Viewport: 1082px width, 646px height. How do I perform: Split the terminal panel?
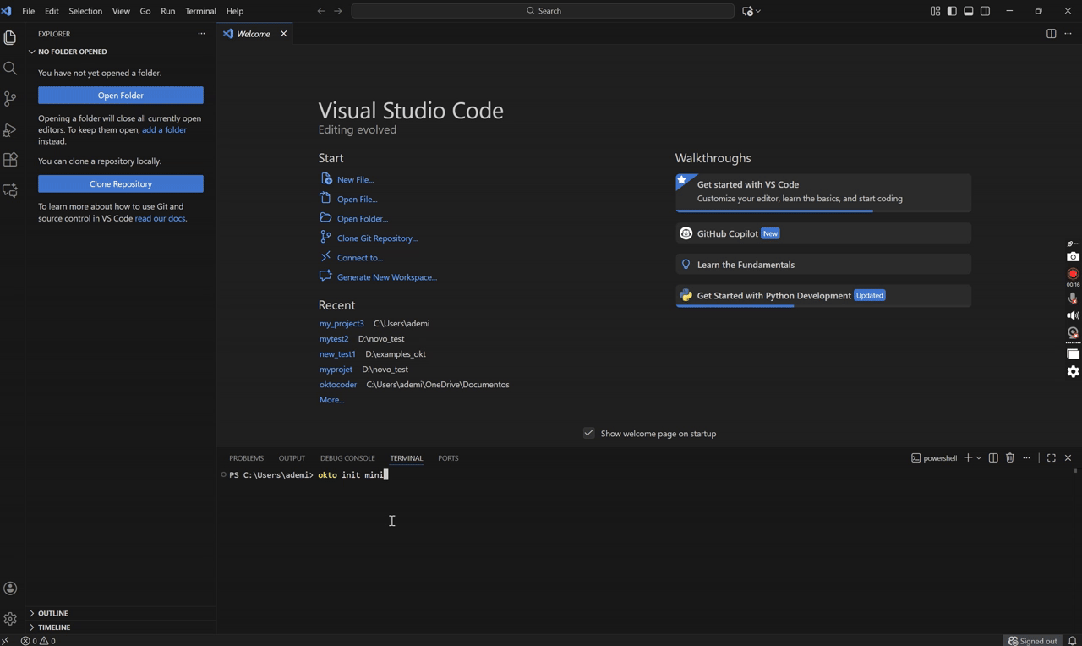click(992, 457)
